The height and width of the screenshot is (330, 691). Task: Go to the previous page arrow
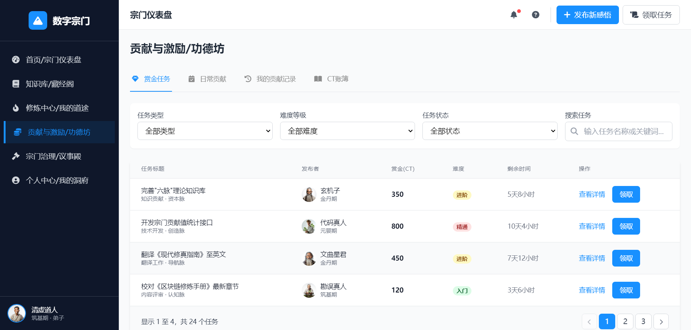coord(589,321)
